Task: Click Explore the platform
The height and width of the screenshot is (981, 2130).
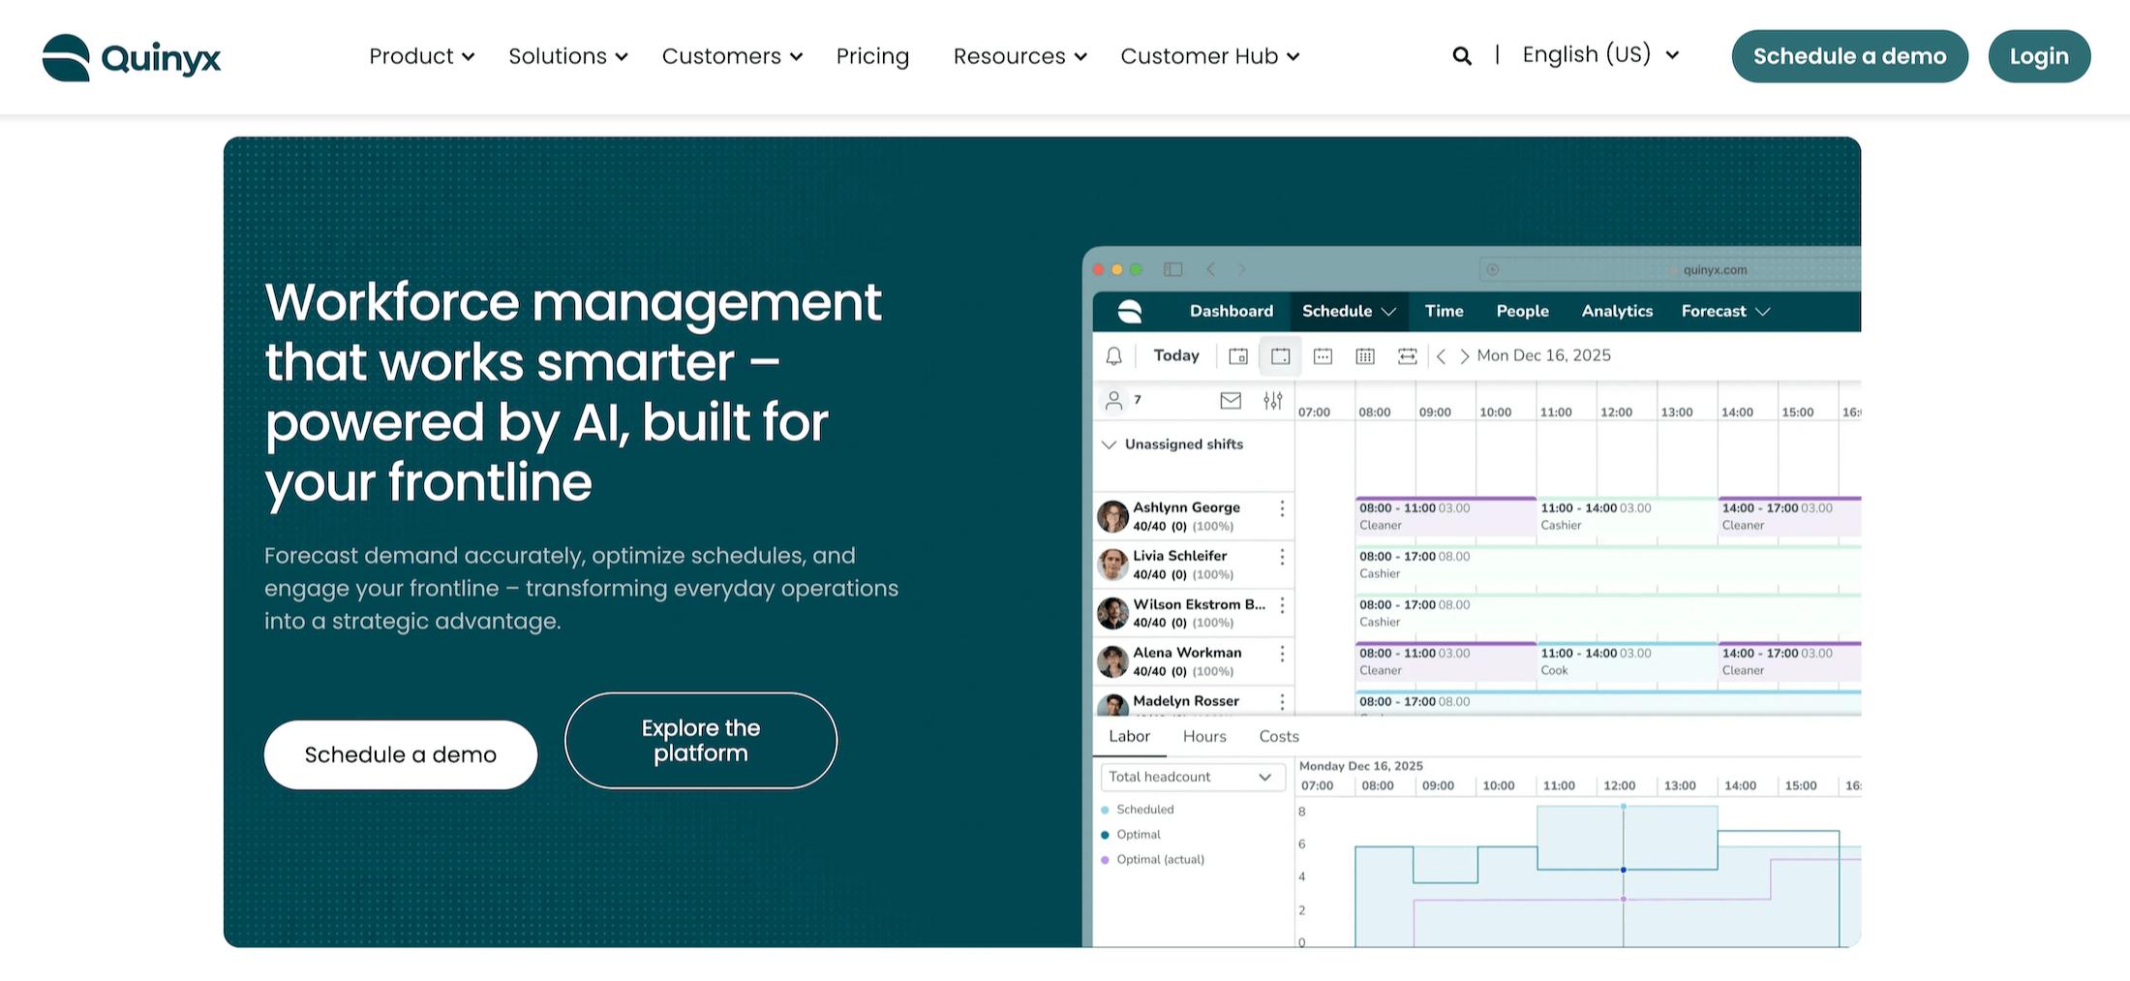Action: 700,740
